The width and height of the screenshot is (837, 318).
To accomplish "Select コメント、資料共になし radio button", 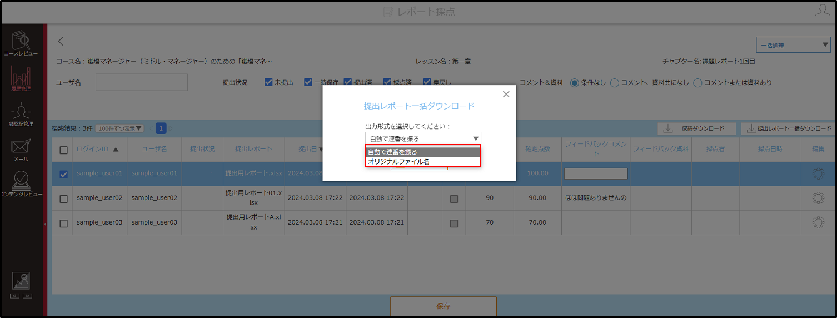I will click(x=615, y=83).
